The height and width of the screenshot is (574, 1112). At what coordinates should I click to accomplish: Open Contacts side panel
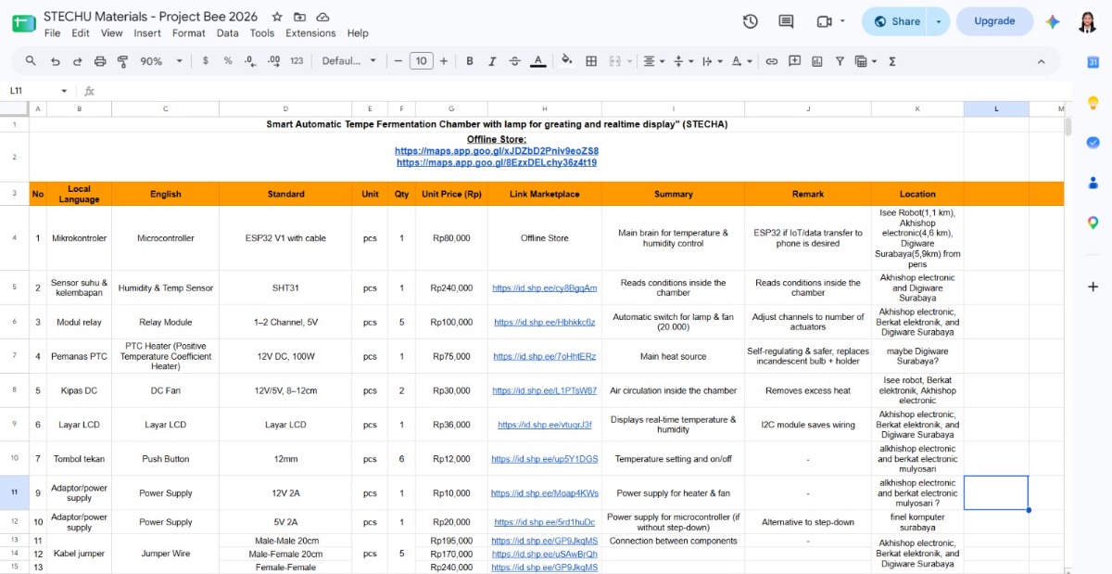(x=1093, y=183)
